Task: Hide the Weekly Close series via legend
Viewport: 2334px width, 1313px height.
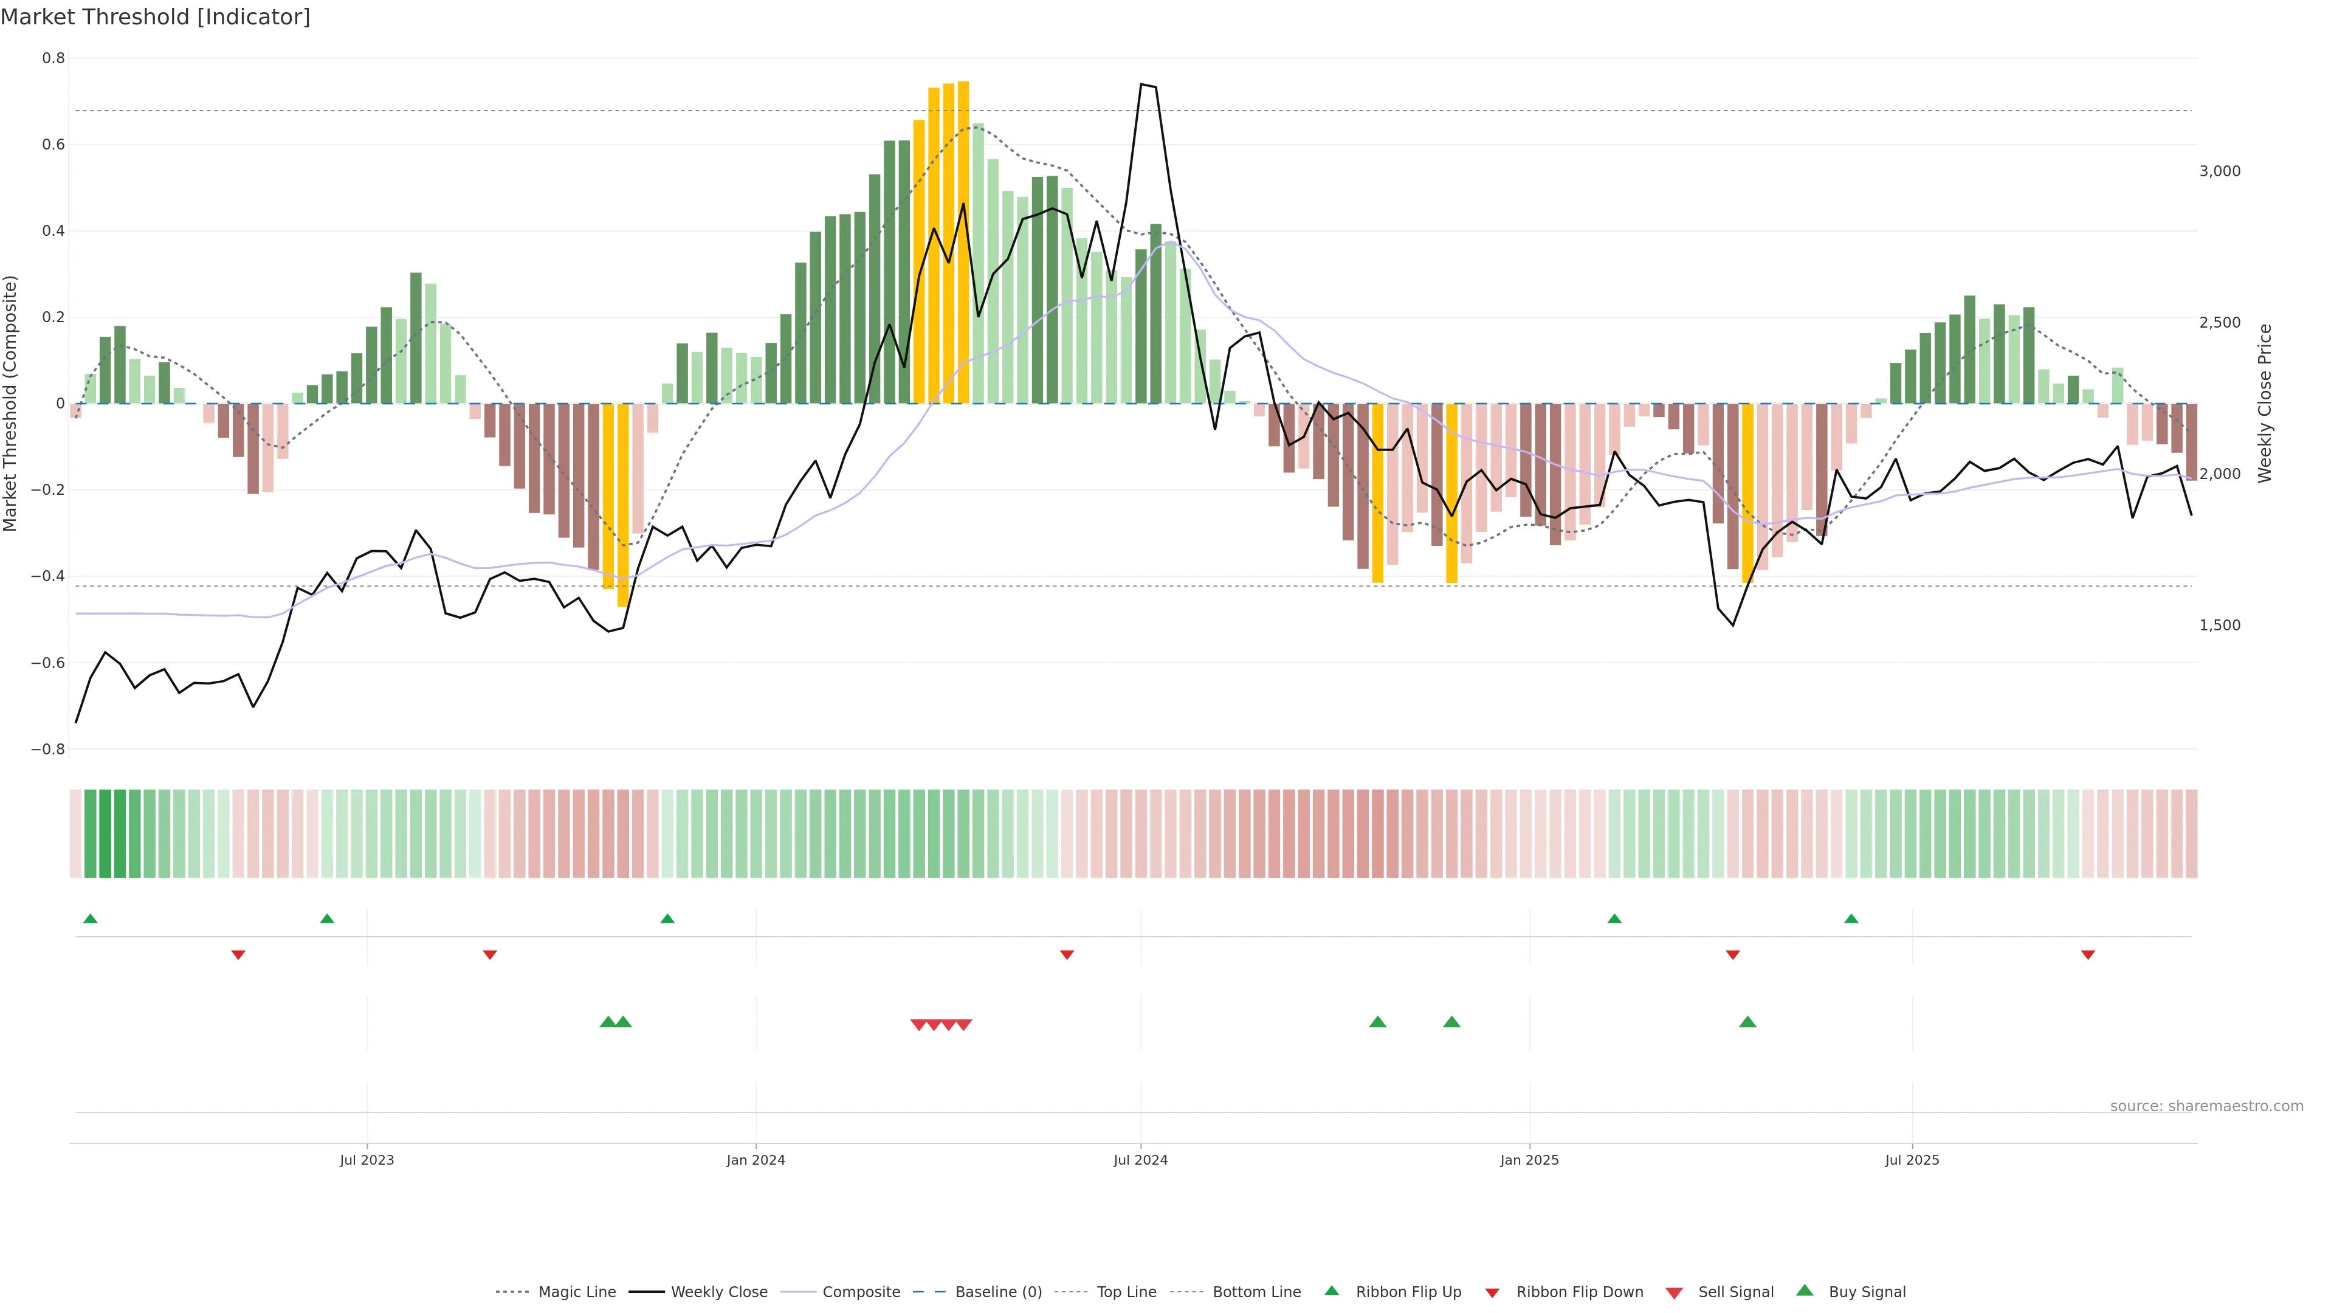Action: point(718,1292)
